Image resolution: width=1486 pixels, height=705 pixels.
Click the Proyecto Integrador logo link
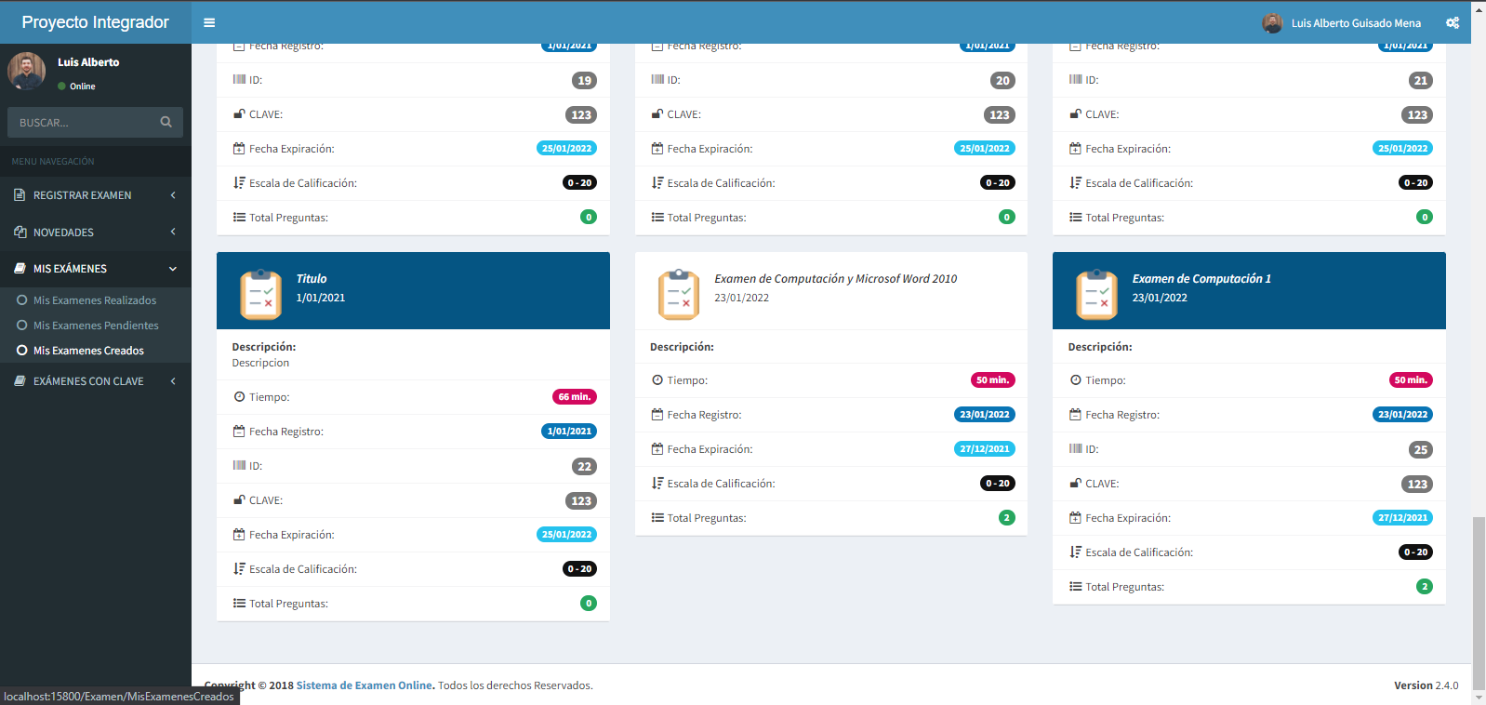96,22
